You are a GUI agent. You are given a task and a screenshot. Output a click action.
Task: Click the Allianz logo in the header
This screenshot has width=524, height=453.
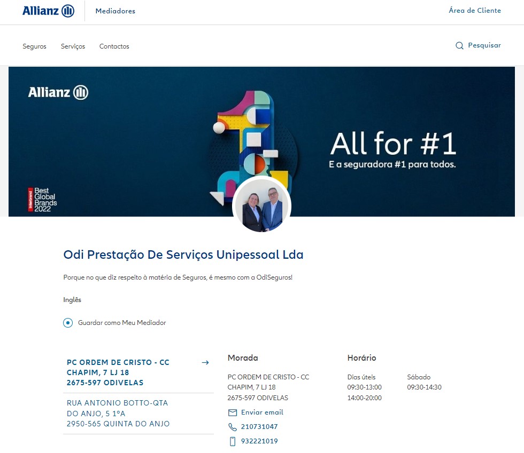[48, 11]
